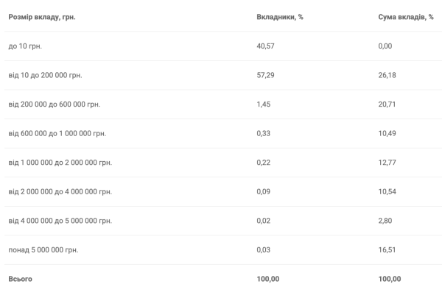Click the 100,00 total under Вкладники

(x=268, y=279)
